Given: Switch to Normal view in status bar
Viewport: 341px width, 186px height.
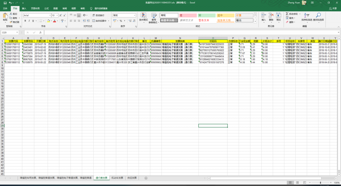Looking at the screenshot, I should click(290, 183).
